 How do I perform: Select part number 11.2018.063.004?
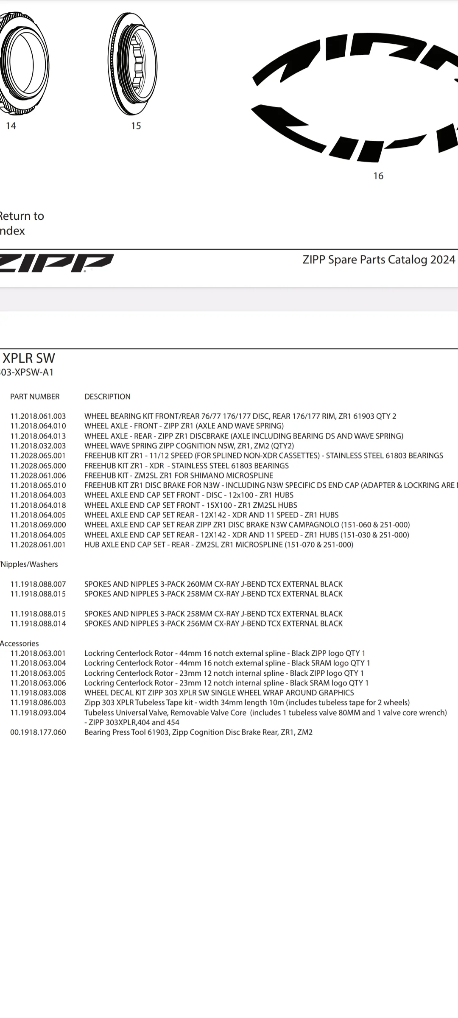38,663
